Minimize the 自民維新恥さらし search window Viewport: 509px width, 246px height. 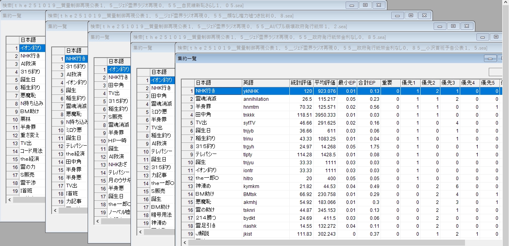coord(351,5)
